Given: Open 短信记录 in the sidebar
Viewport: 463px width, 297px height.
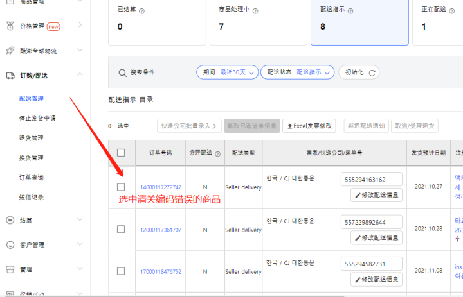Looking at the screenshot, I should 32,198.
